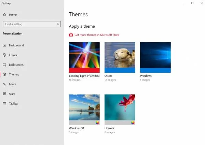Click the Microsoft Store bag icon
The width and height of the screenshot is (205, 145).
tap(71, 35)
